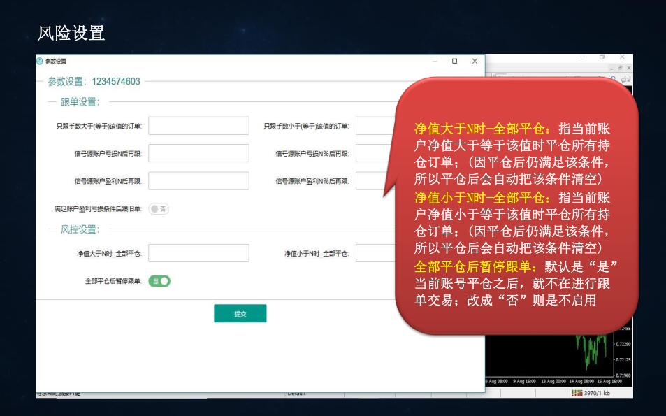
Task: Close the 参数设置 dialog window
Action: tap(475, 62)
